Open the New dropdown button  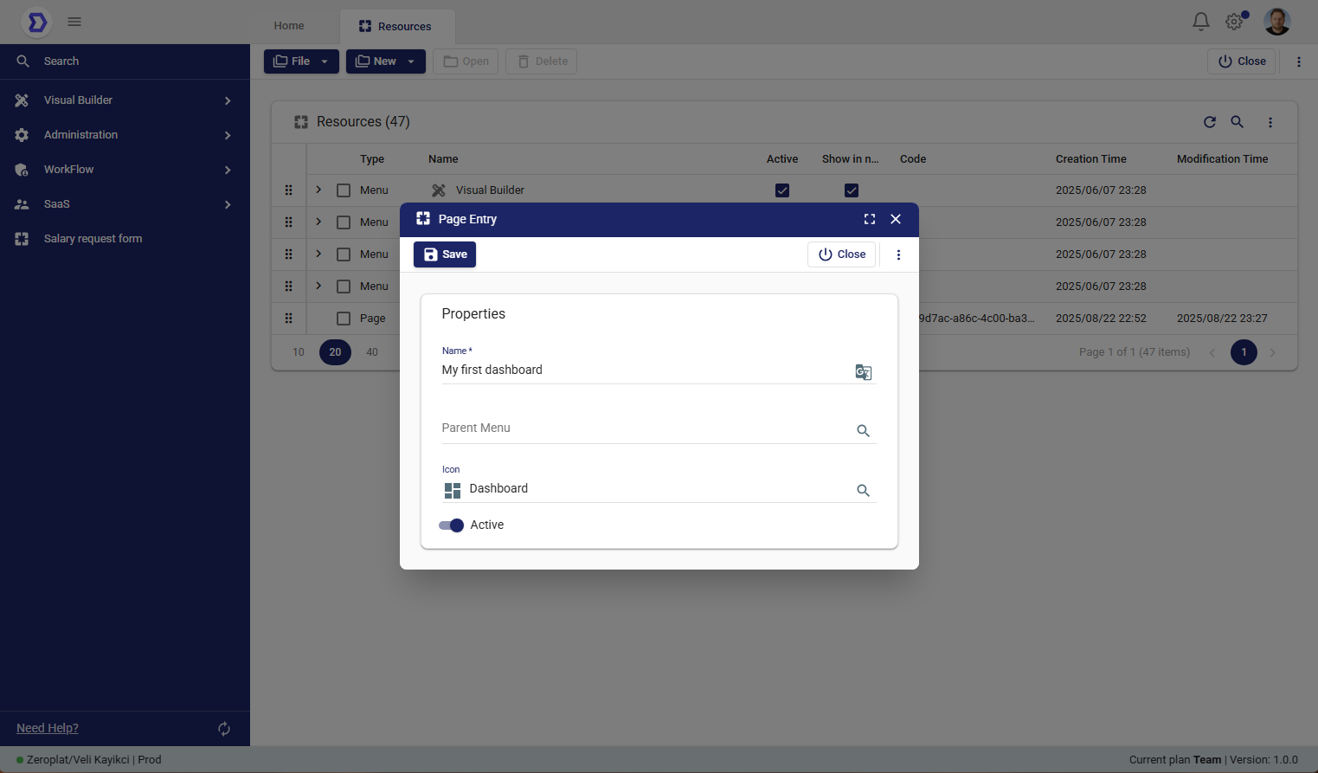click(385, 61)
